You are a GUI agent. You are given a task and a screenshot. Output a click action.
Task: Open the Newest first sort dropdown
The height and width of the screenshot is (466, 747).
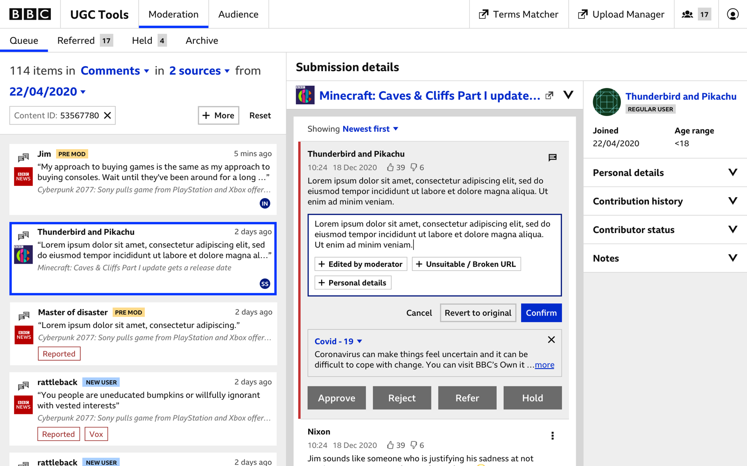[370, 129]
